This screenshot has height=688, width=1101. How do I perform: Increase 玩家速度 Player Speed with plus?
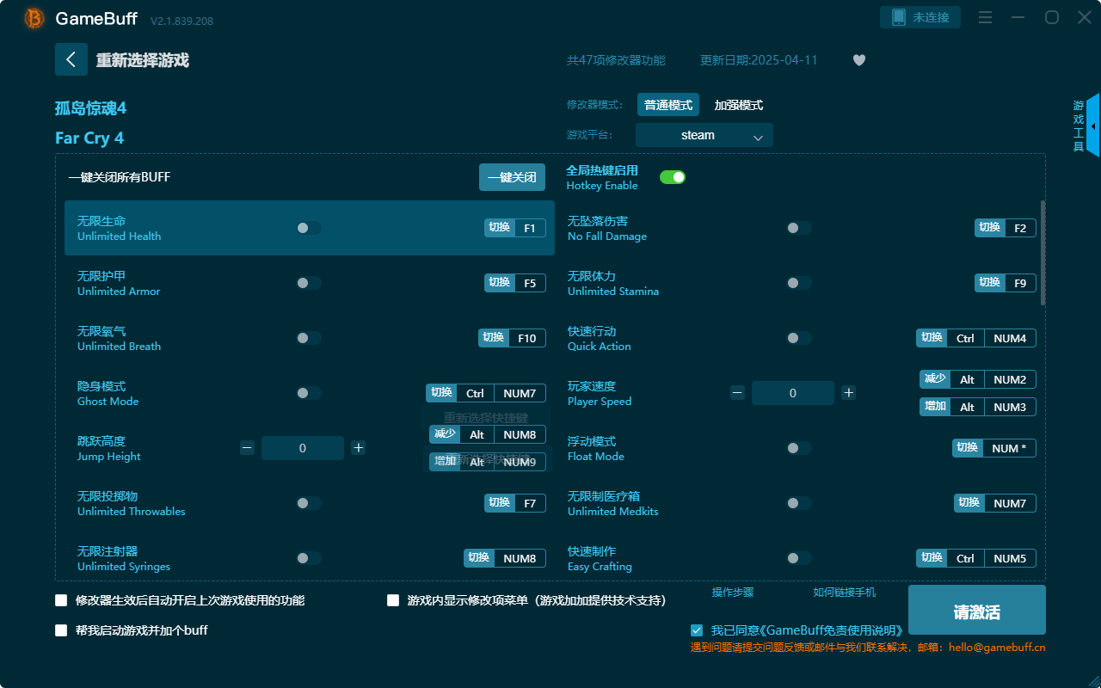(x=848, y=393)
